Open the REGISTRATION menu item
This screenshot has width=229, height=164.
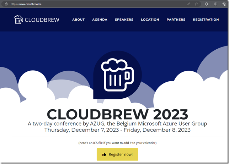tap(206, 20)
